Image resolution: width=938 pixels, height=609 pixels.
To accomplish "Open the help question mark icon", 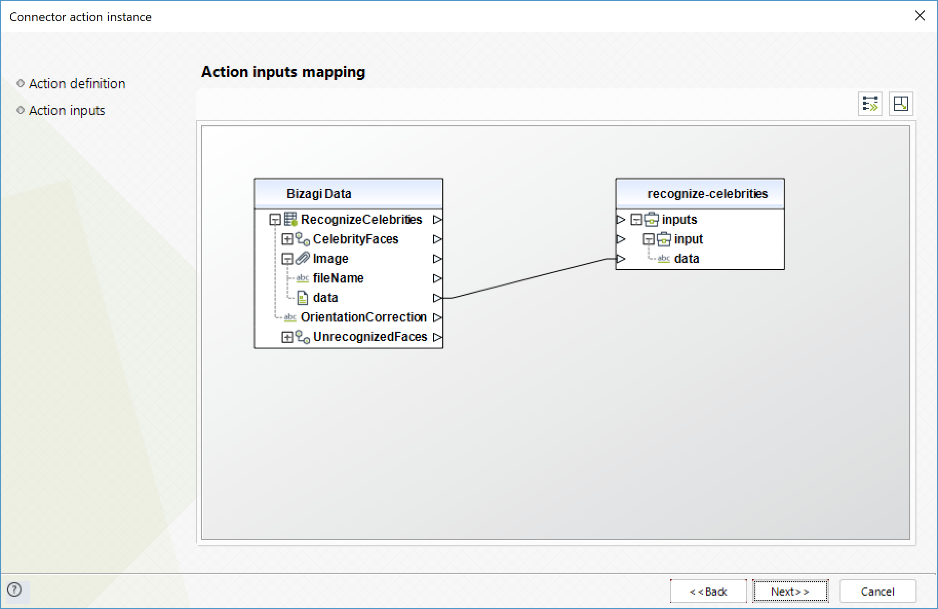I will coord(15,589).
